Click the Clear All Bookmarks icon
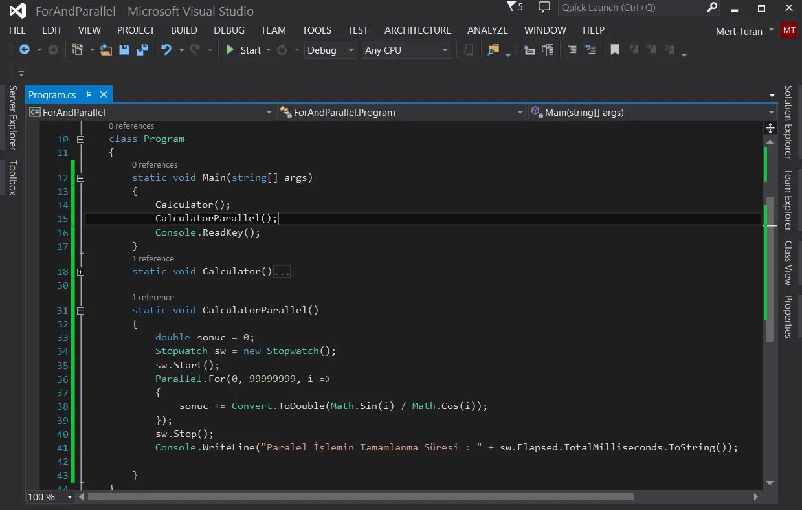 click(x=670, y=50)
